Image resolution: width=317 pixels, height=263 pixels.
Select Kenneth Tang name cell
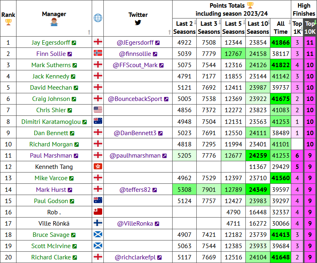[54, 167]
